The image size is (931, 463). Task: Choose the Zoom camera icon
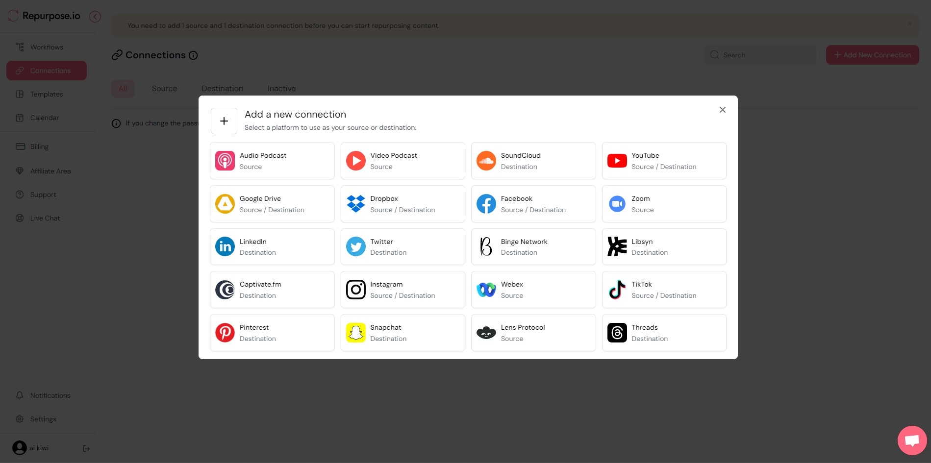(617, 204)
